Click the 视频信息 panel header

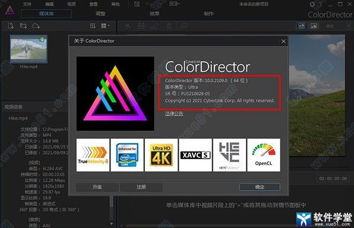pos(14,107)
